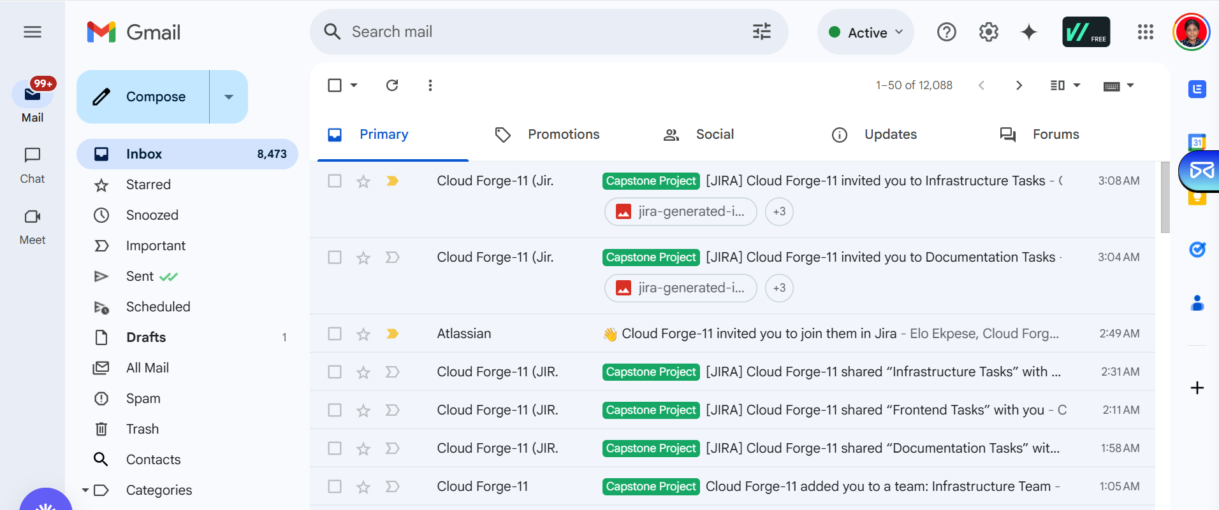Check the 1:58 AM Documentation Tasks email checkbox
Screen dimensions: 1219x510
(335, 448)
